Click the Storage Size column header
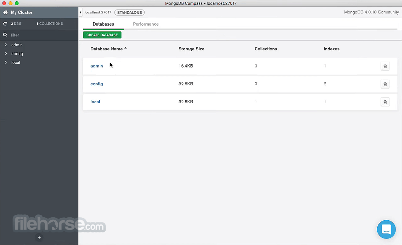The height and width of the screenshot is (245, 402). click(x=192, y=49)
